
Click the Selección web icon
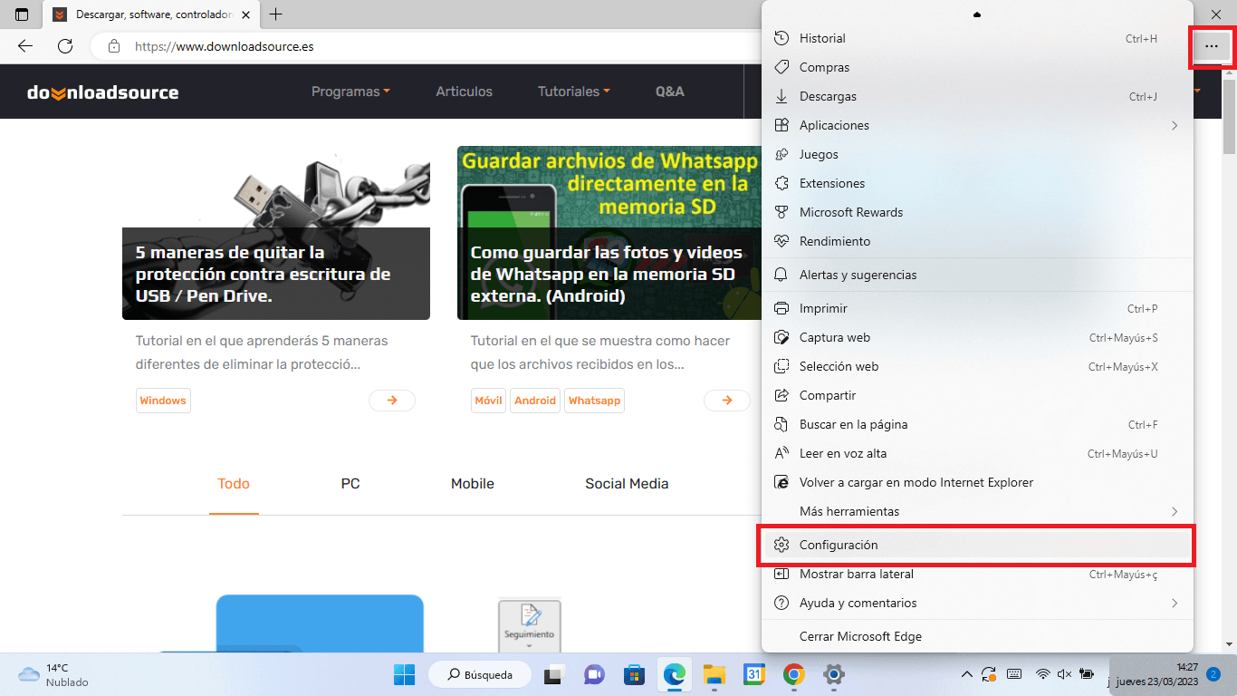782,366
